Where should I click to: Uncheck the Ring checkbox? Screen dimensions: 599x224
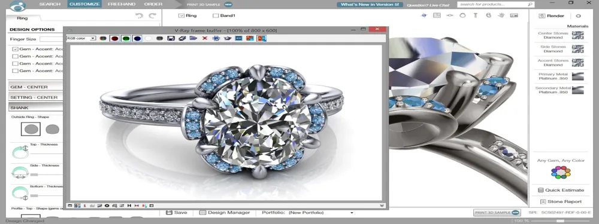click(x=181, y=16)
